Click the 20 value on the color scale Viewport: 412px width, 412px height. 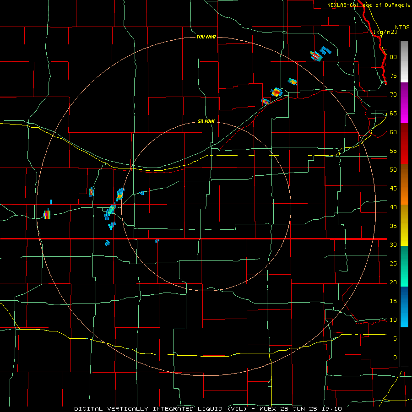[x=393, y=282]
